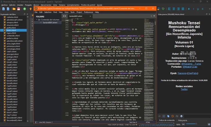The width and height of the screenshot is (211, 127).
Task: Apply underline with the U icon
Action: (198, 9)
